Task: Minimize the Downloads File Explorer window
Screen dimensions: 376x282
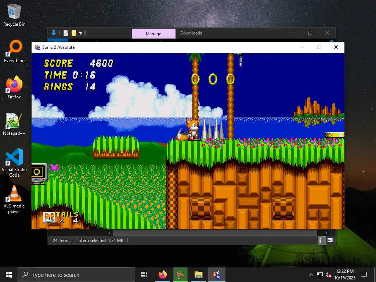Action: pyautogui.click(x=294, y=33)
